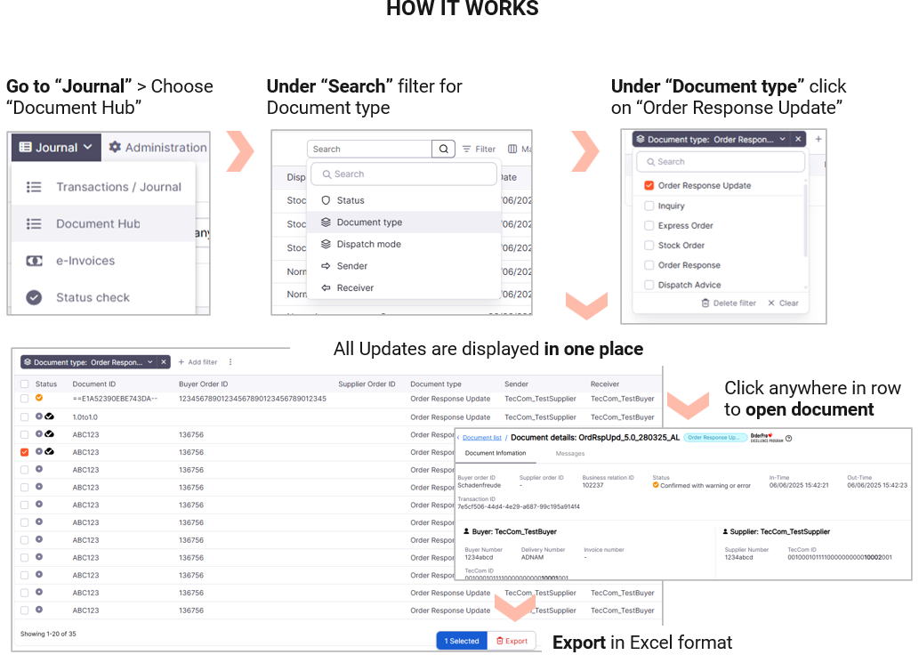Toggle the select-all checkbox in table header
This screenshot has height=655, width=919.
coord(24,384)
